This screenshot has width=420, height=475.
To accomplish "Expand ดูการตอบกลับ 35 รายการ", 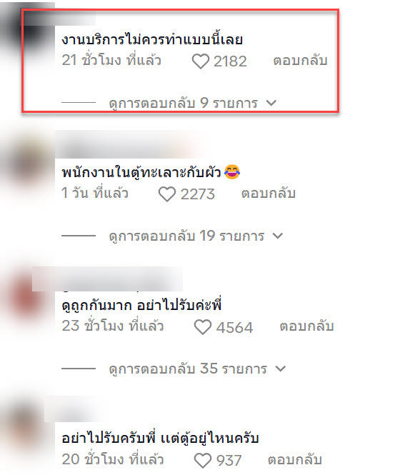I will coord(197,369).
